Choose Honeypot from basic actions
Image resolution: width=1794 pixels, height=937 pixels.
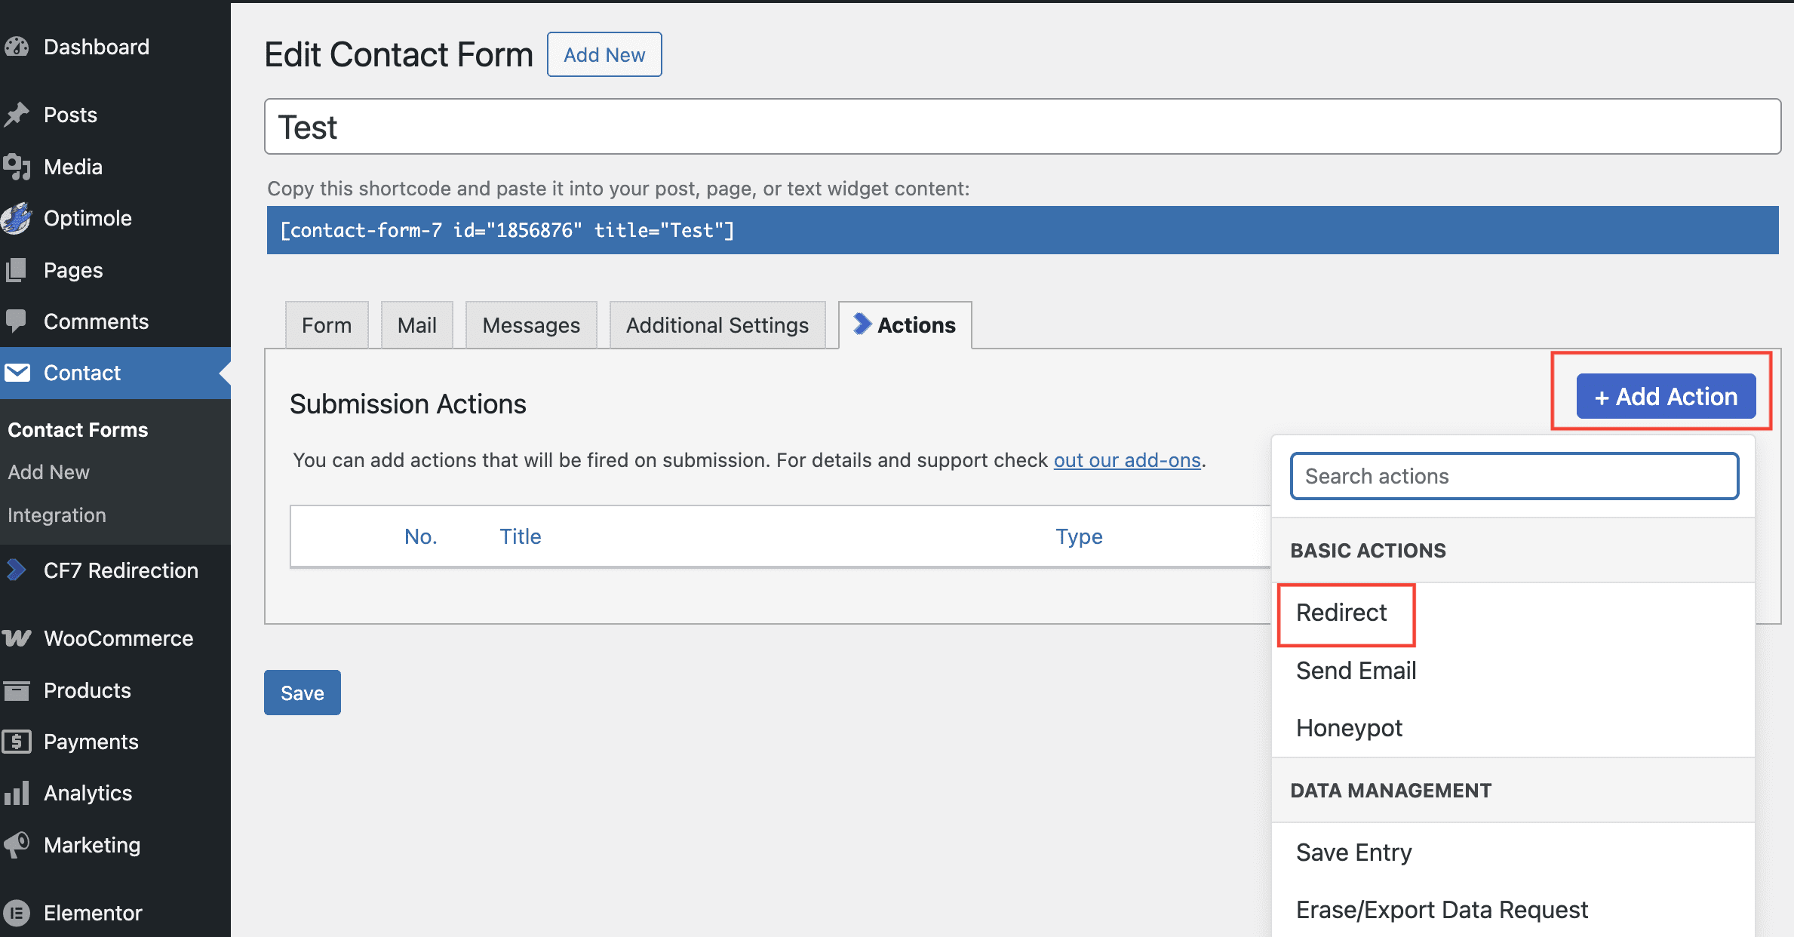click(x=1349, y=728)
